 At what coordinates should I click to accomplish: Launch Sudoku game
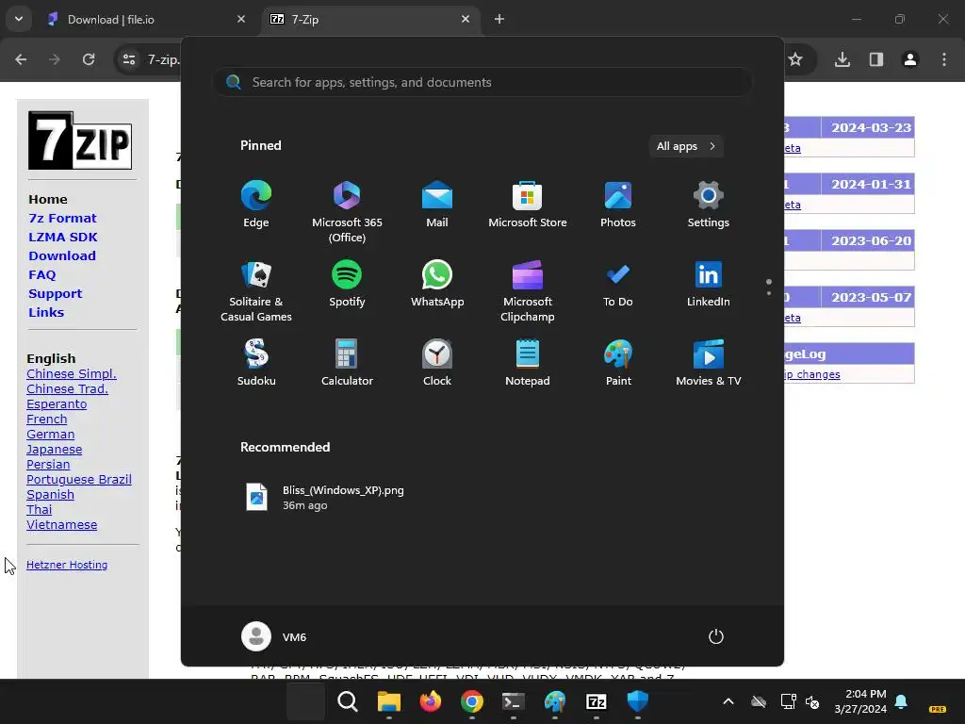(256, 363)
